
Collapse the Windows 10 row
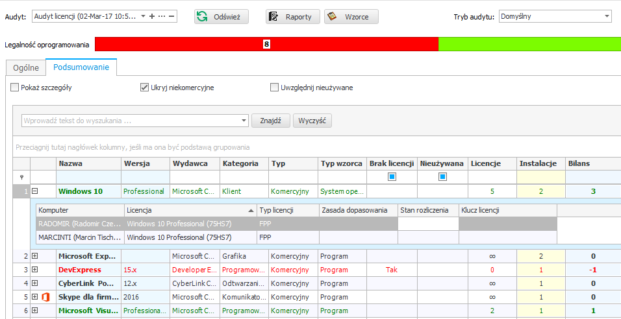click(35, 191)
